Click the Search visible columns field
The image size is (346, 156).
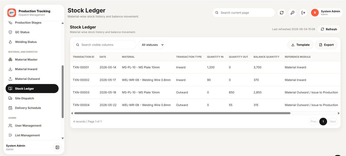click(x=105, y=45)
